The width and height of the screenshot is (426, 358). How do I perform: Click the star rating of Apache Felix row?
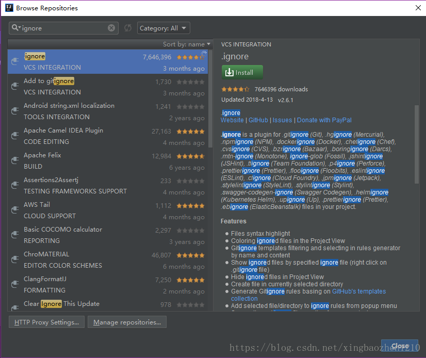click(190, 156)
